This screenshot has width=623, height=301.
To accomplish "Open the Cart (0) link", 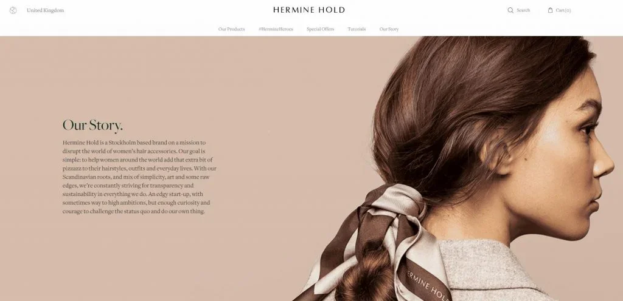I will (x=563, y=10).
